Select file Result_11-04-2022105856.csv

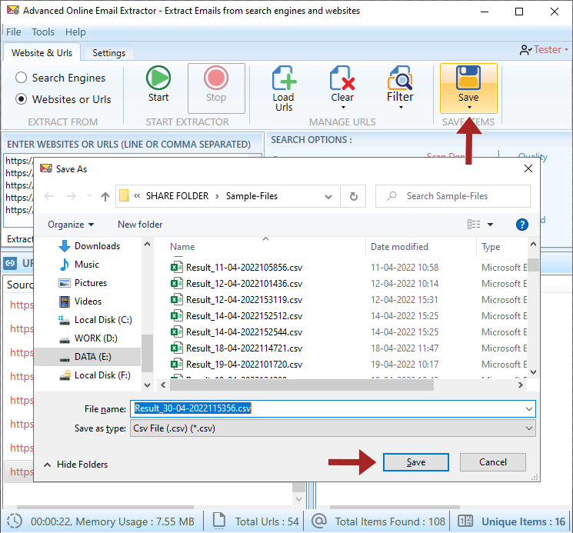click(236, 268)
